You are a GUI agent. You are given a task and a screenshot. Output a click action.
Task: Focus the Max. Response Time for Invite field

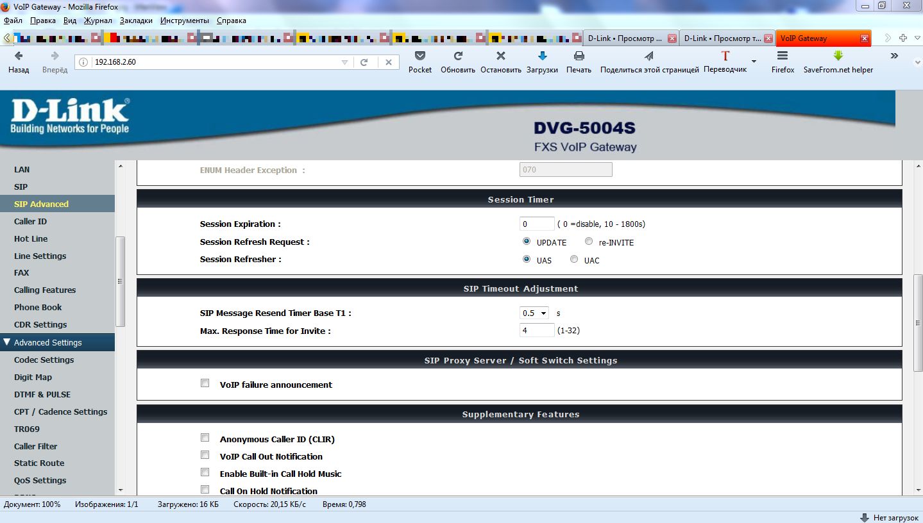(537, 330)
